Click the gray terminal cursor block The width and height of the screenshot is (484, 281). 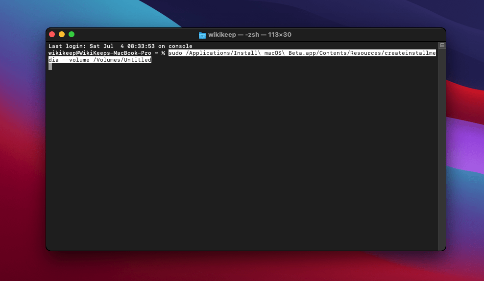coord(50,67)
